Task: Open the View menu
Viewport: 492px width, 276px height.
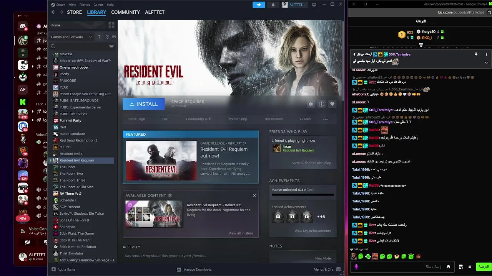Action: [x=72, y=5]
